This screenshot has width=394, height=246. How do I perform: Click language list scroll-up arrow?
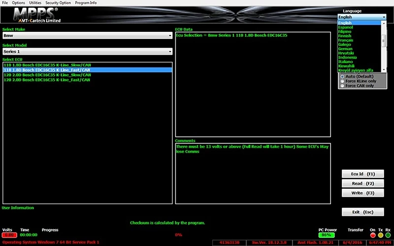[384, 23]
